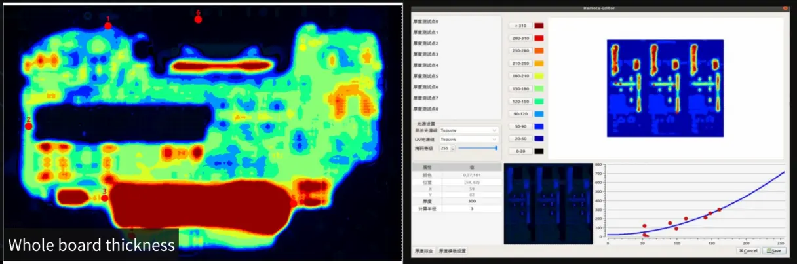Pick the orange swatch beside 250-280

539,50
